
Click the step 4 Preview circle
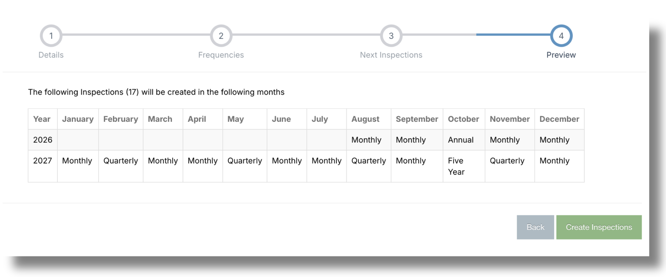click(x=561, y=36)
